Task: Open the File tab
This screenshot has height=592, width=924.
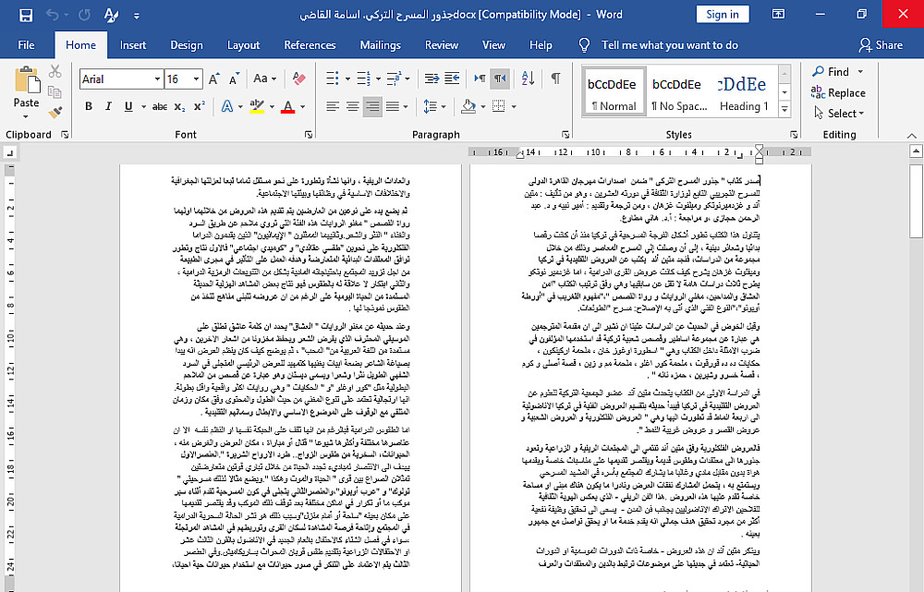Action: tap(26, 44)
